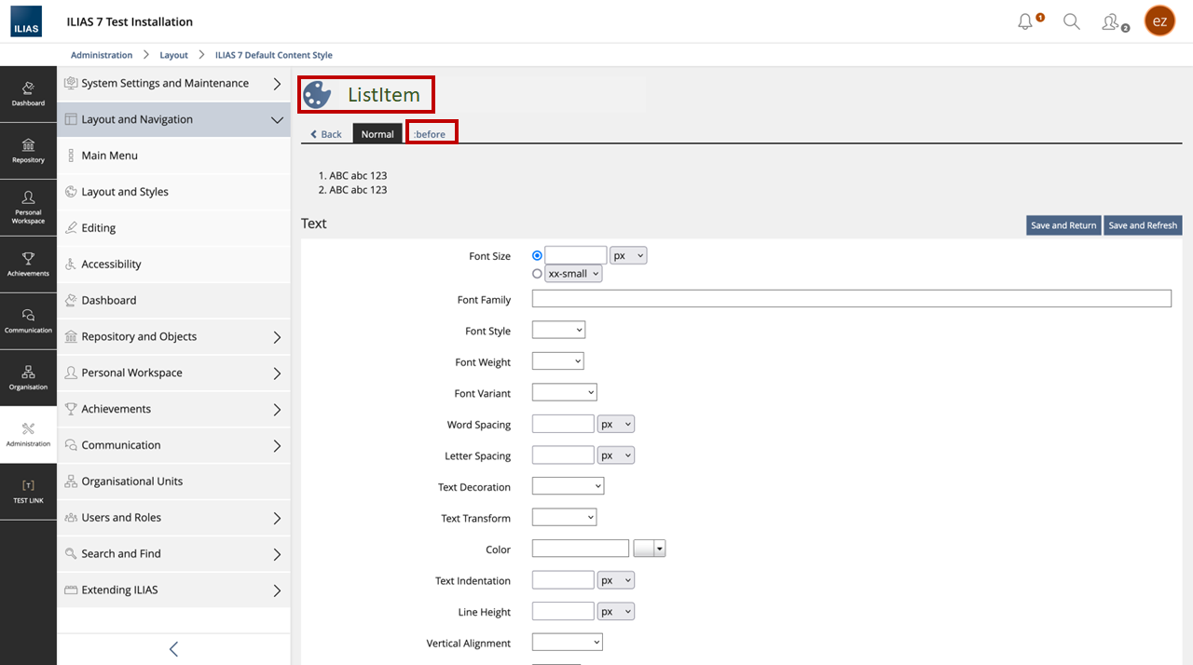Open the Text Decoration dropdown
This screenshot has width=1193, height=665.
[x=568, y=486]
